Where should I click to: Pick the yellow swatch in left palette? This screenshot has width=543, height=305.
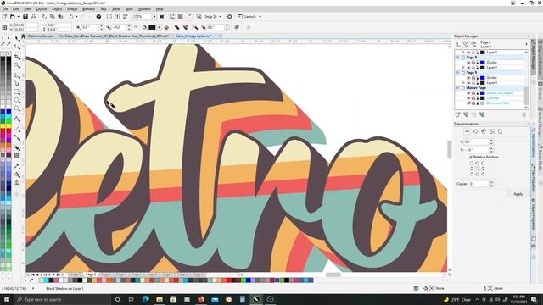coord(3,126)
